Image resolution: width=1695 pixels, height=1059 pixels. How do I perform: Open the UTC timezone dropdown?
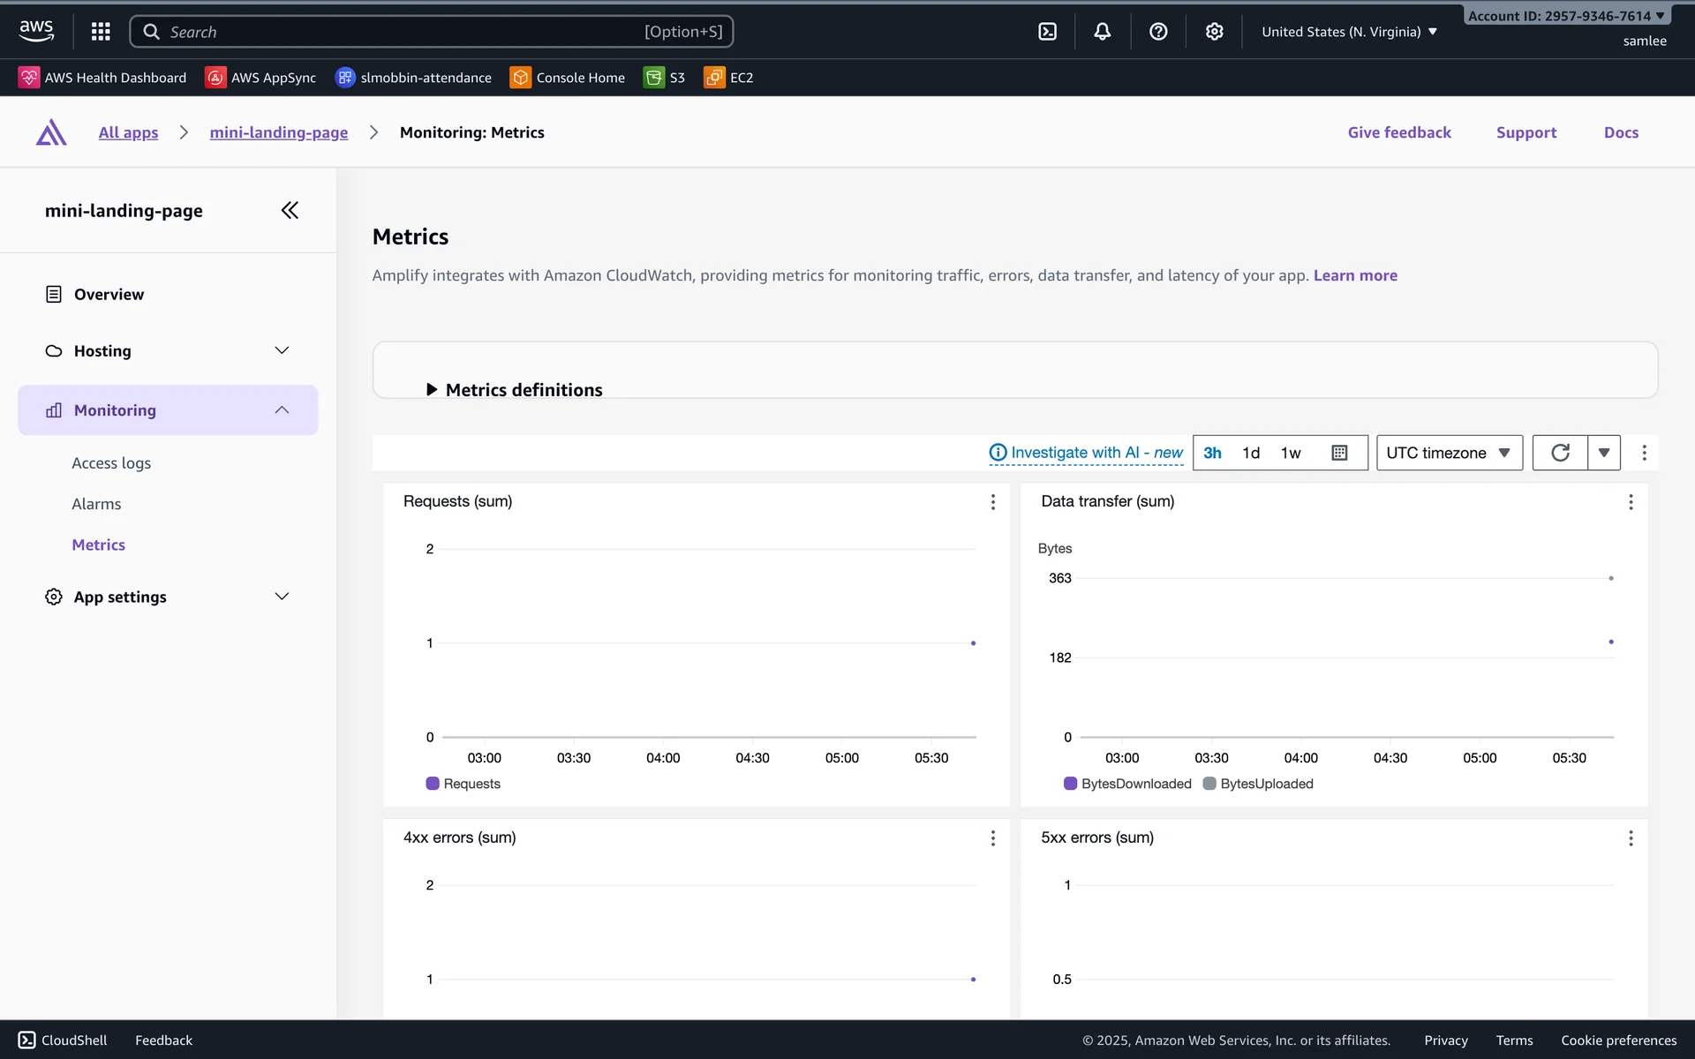tap(1449, 453)
